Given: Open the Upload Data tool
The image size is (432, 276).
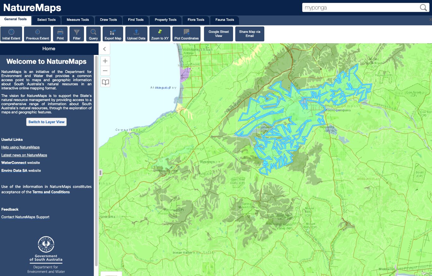Looking at the screenshot, I should pos(136,34).
